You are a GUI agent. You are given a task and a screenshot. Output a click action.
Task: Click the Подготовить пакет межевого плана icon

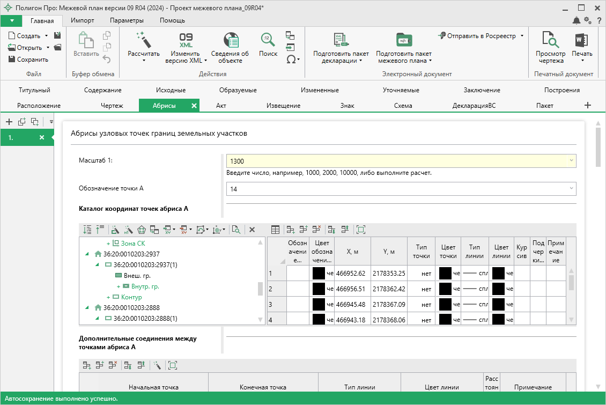(403, 40)
